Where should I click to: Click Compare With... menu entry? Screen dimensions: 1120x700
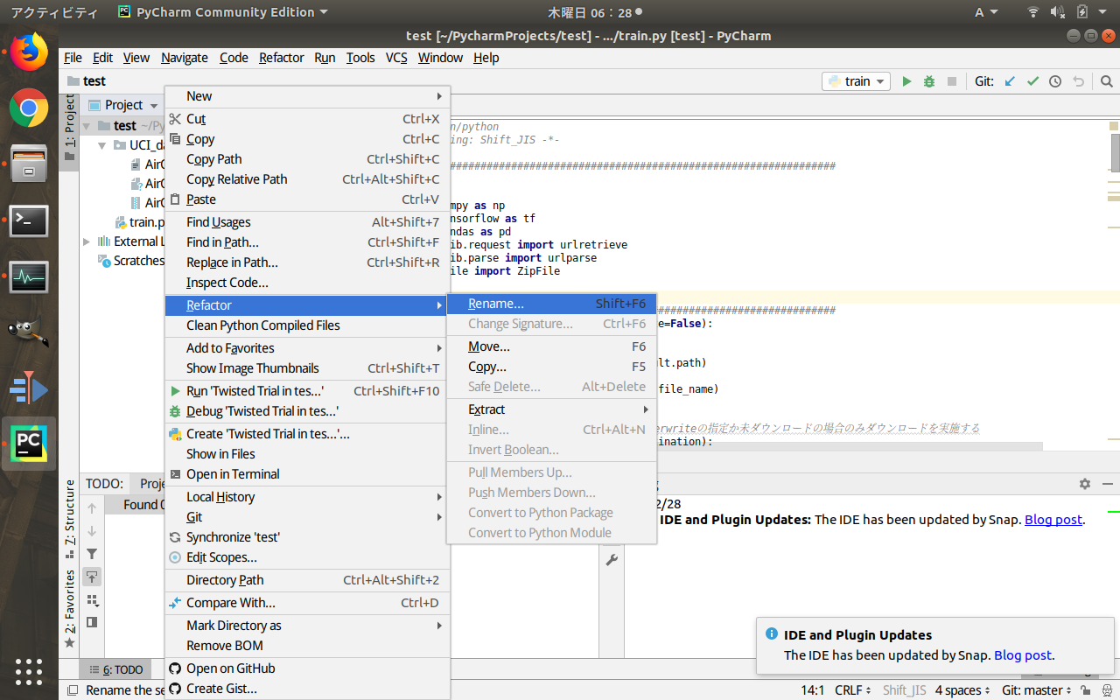click(307, 603)
